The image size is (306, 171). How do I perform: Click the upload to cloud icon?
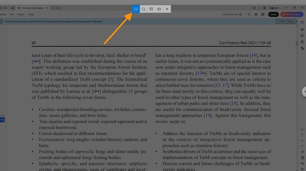(256, 15)
